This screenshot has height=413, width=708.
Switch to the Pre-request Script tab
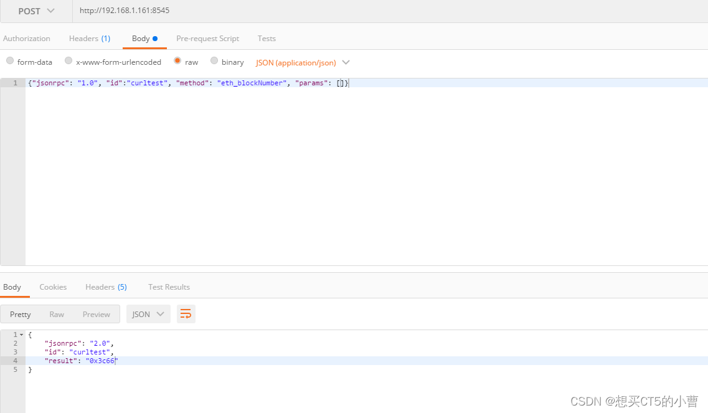tap(207, 38)
